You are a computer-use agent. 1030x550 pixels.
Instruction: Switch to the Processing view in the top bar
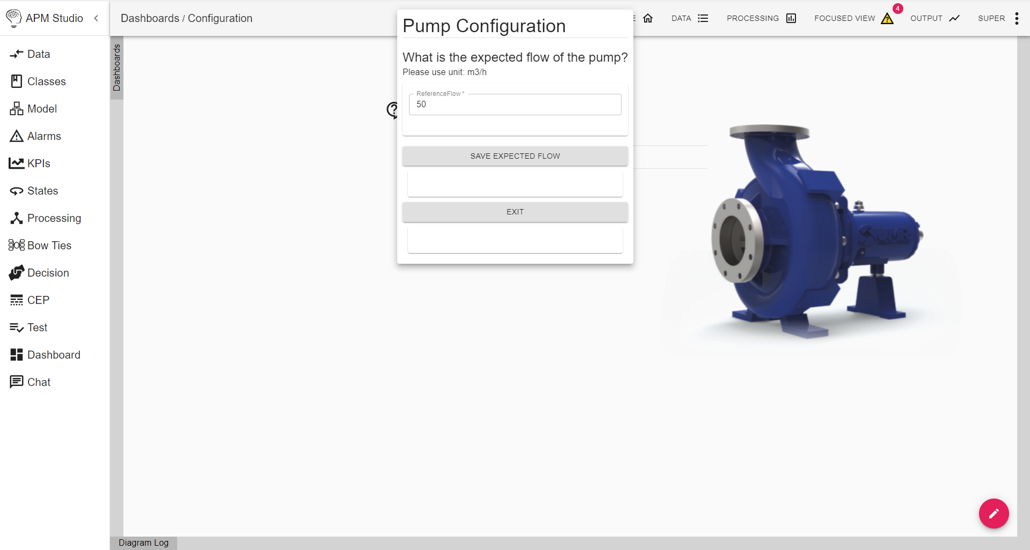pos(791,18)
